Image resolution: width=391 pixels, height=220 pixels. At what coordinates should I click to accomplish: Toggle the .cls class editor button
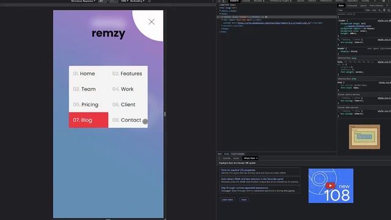[x=374, y=10]
